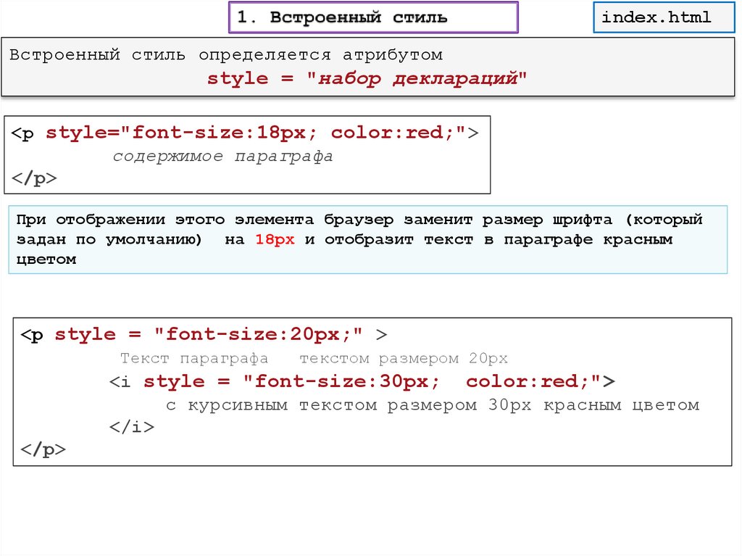Click the word "цветом" ending the blue note

coord(46,259)
